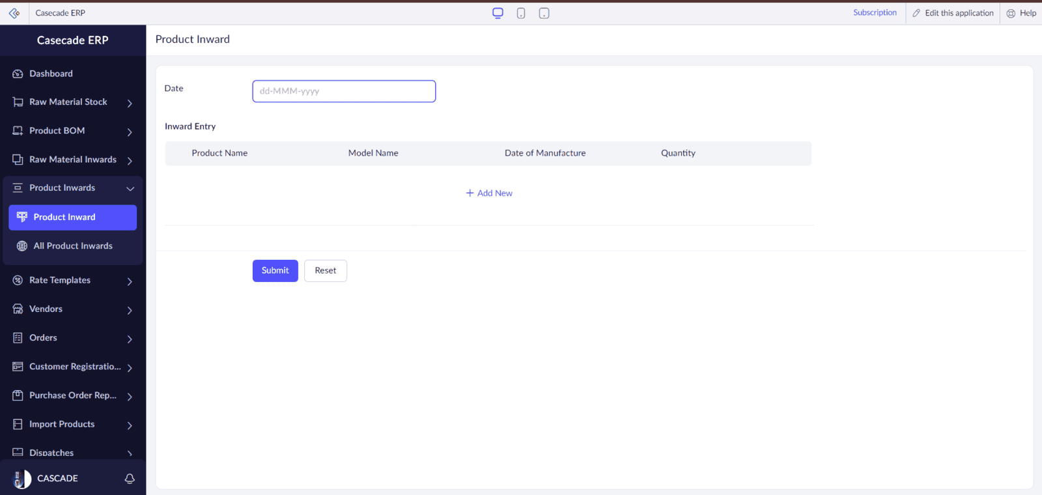
Task: Focus the Date input field
Action: [x=344, y=91]
